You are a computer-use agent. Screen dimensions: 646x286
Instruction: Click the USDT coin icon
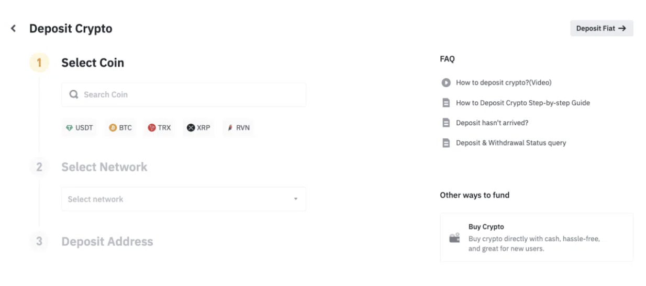pyautogui.click(x=69, y=128)
